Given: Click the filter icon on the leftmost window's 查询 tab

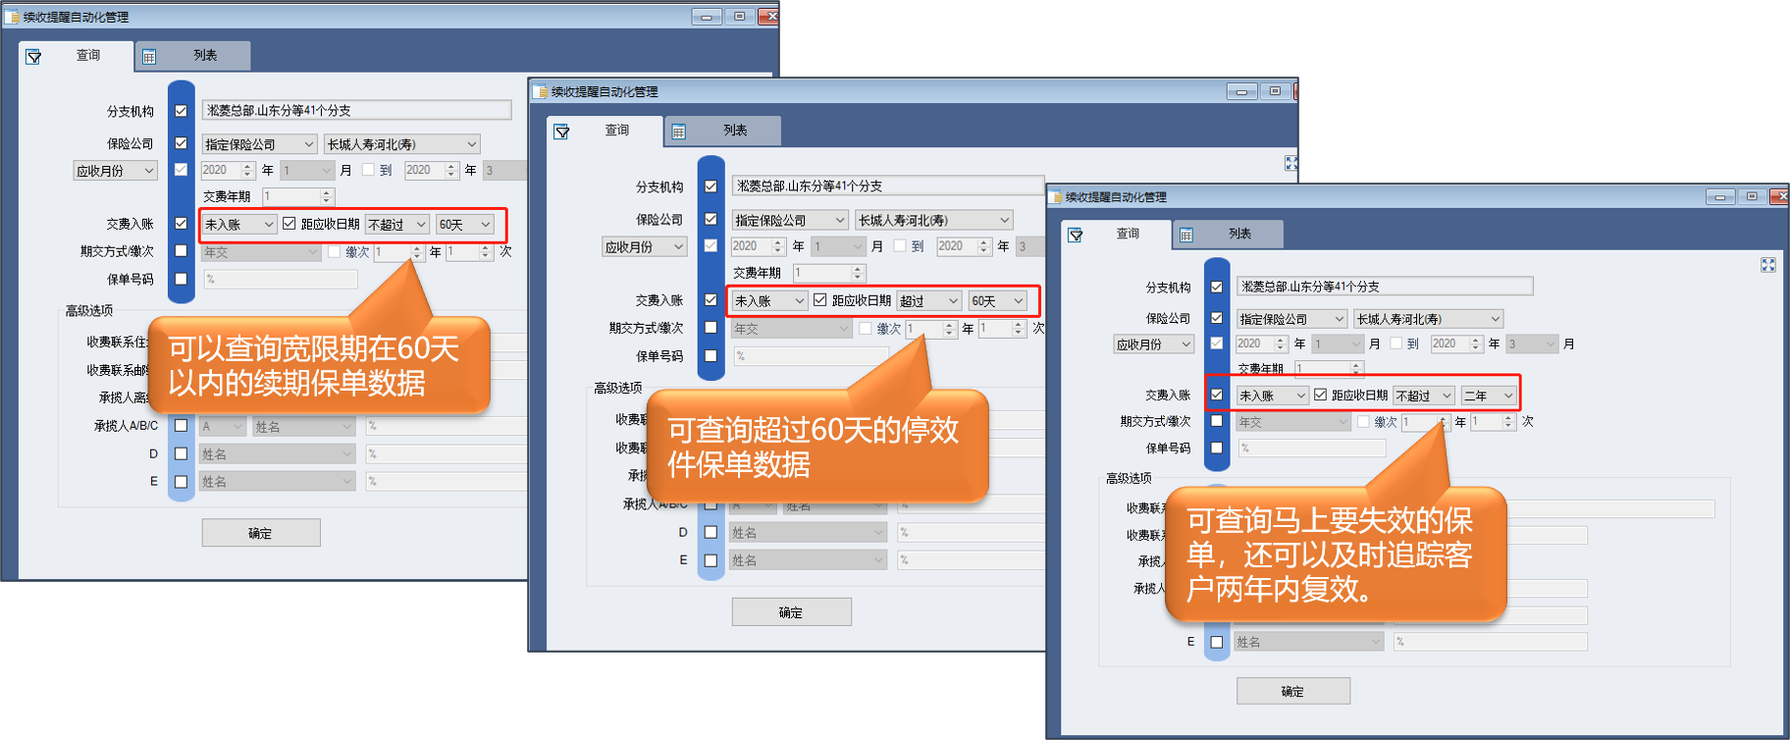Looking at the screenshot, I should [x=33, y=57].
